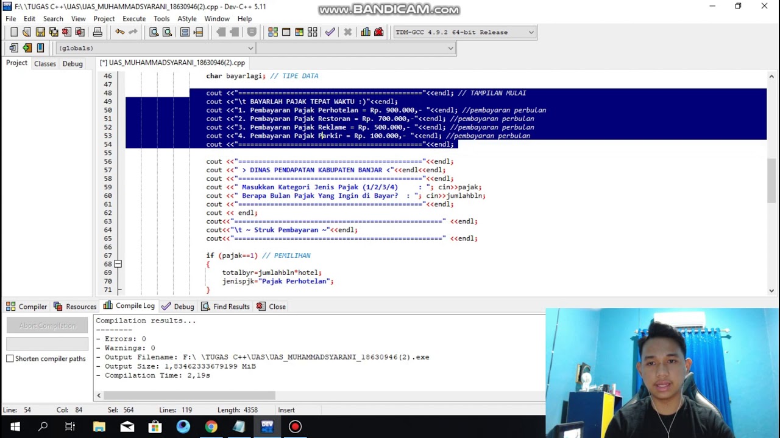The width and height of the screenshot is (780, 438).
Task: Switch to the Debug sidebar tab
Action: pyautogui.click(x=73, y=63)
